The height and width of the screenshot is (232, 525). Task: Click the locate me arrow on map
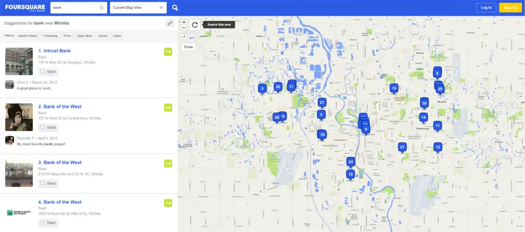[x=184, y=37]
